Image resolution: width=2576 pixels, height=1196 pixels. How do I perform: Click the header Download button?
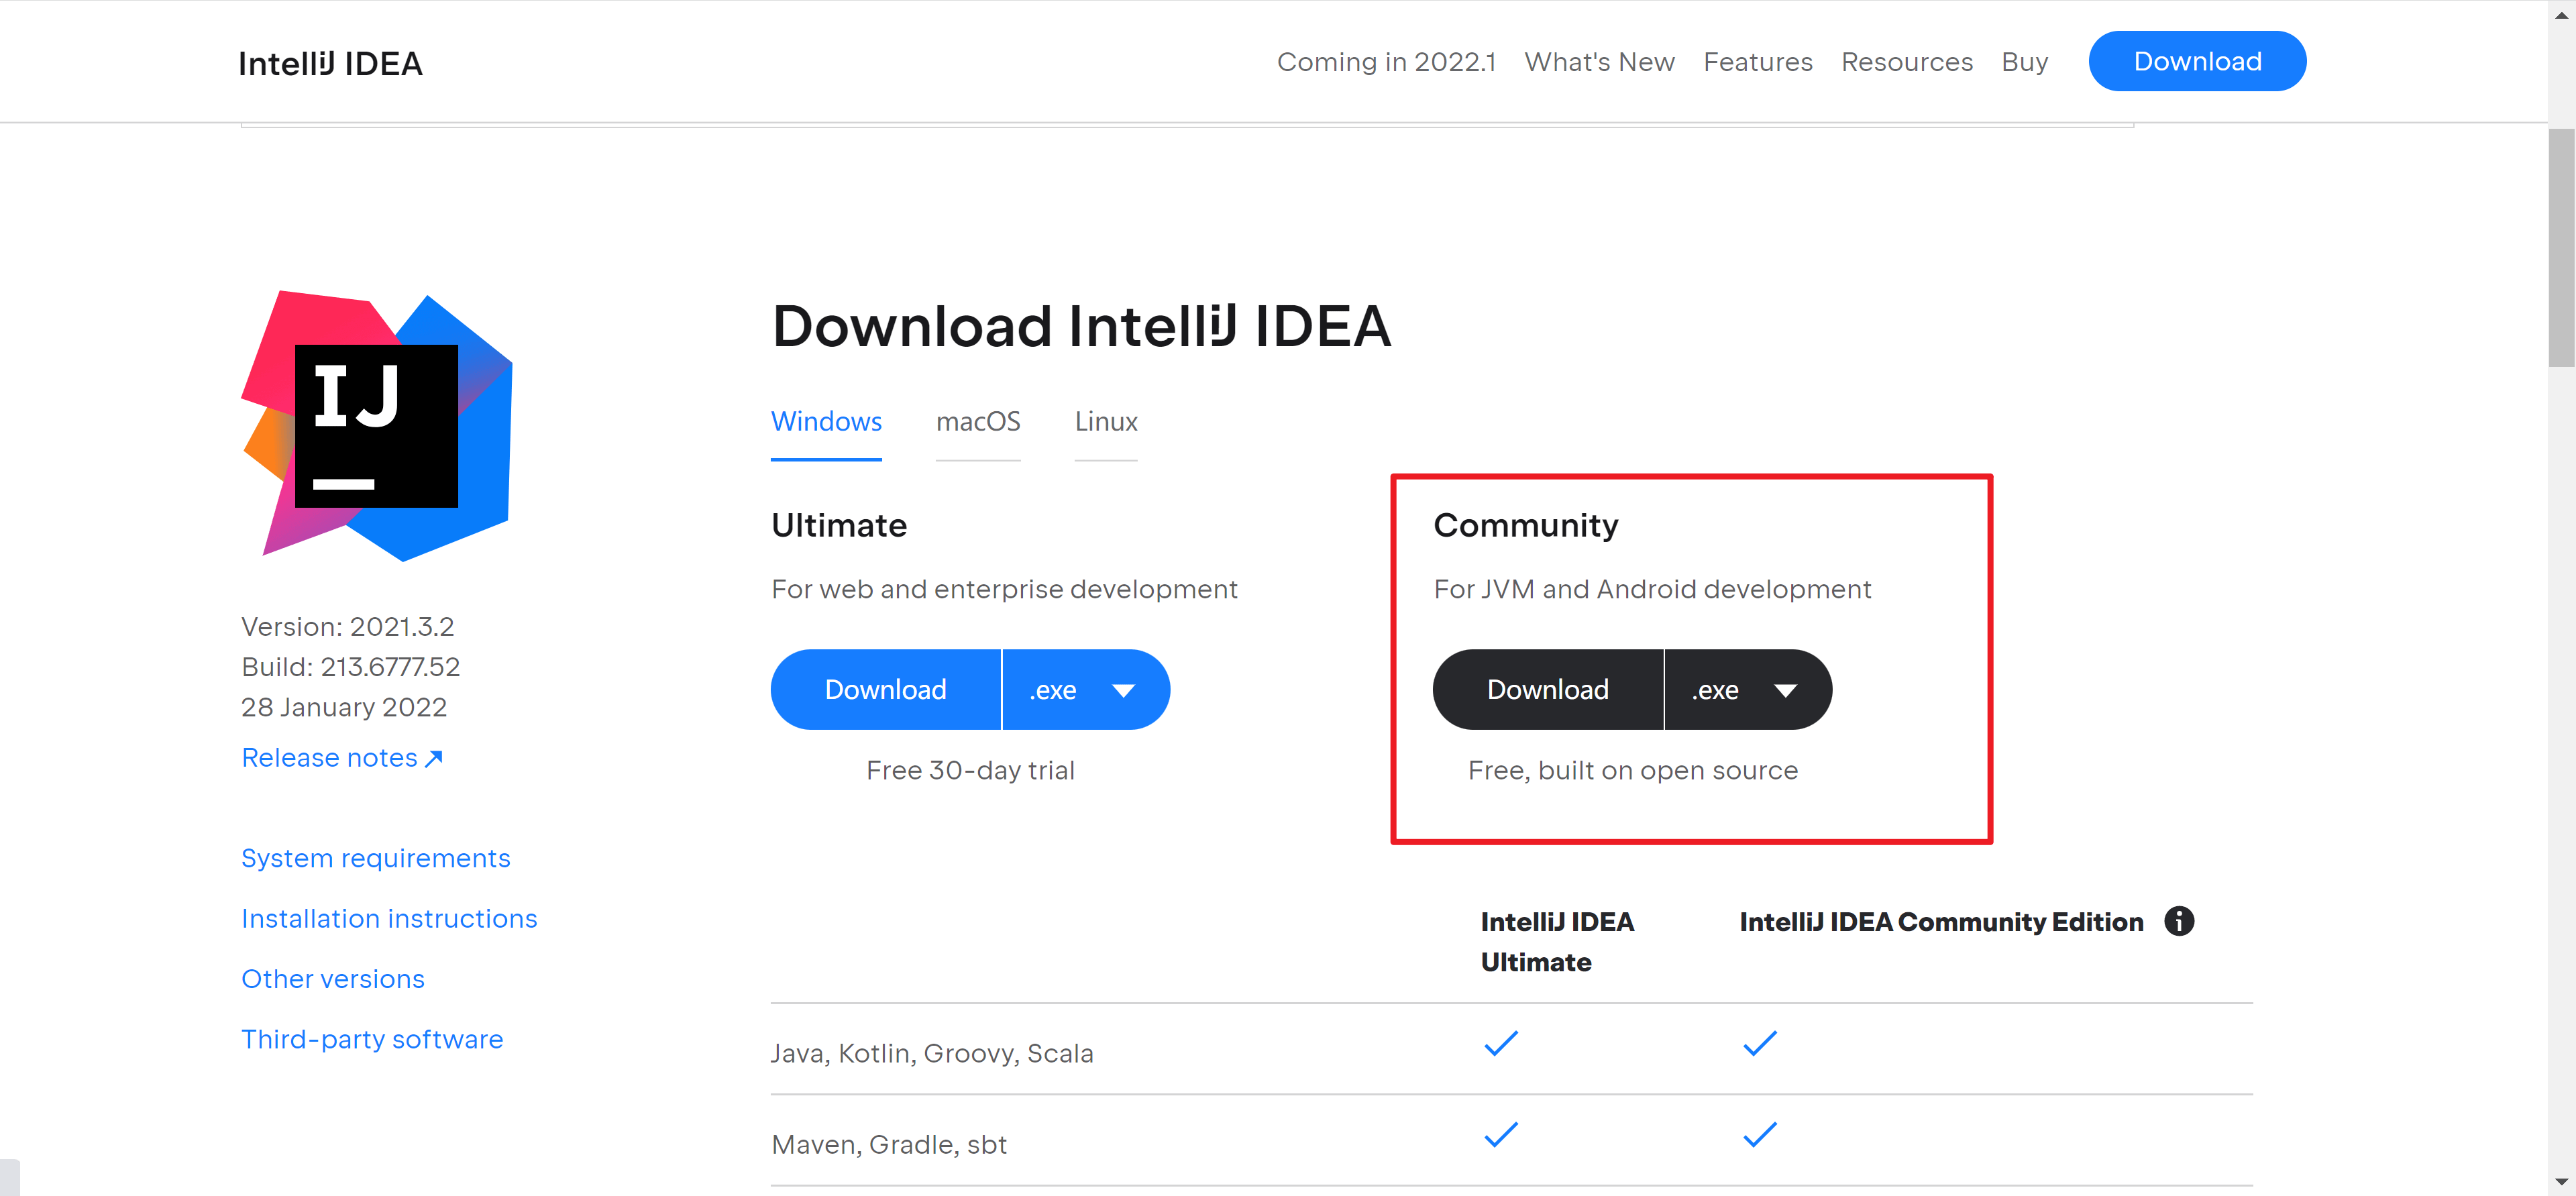click(x=2196, y=62)
